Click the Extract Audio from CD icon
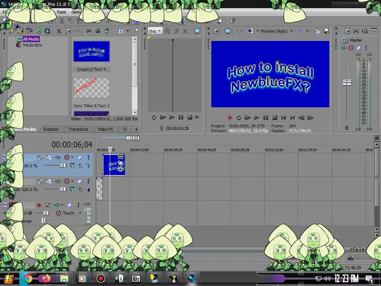The height and width of the screenshot is (286, 381). pyautogui.click(x=38, y=31)
